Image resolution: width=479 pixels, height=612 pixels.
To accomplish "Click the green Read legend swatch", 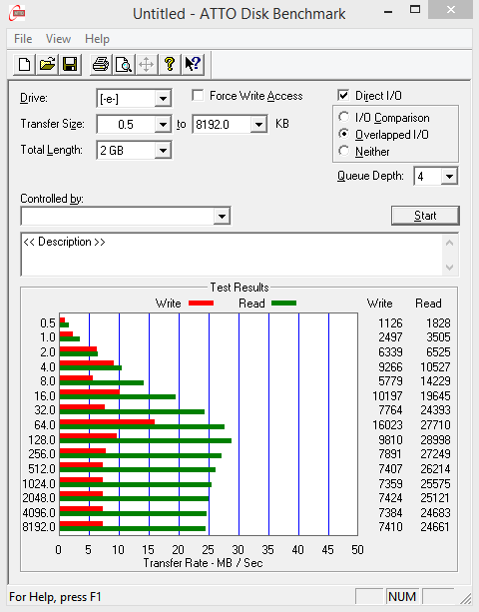I will click(x=283, y=303).
